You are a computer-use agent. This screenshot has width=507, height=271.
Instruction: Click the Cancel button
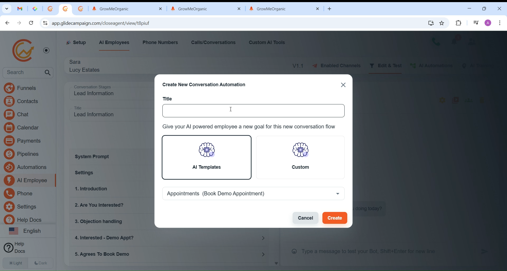tap(305, 218)
